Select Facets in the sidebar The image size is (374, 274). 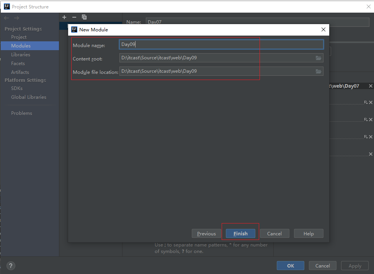point(18,64)
